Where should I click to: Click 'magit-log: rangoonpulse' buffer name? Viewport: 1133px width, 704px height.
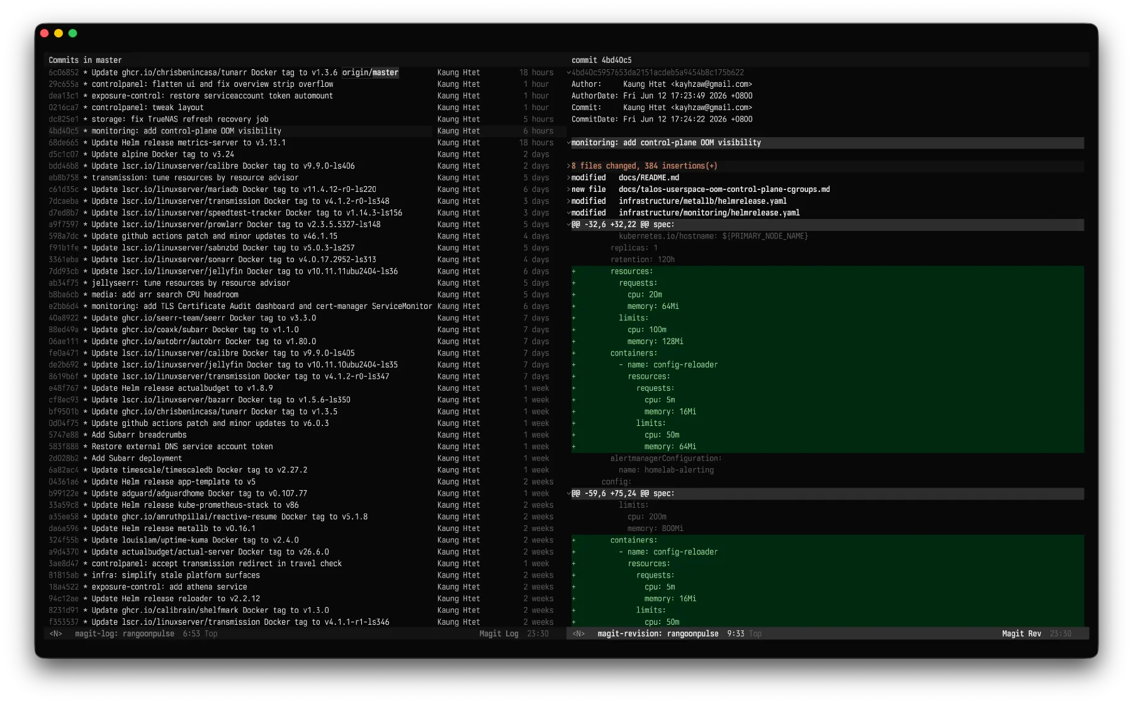coord(125,634)
